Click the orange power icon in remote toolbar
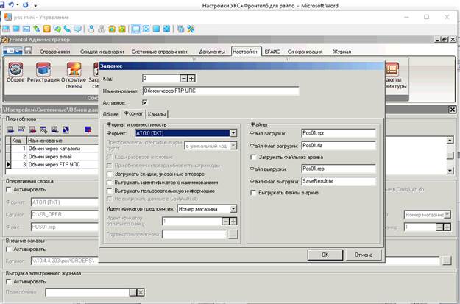This screenshot has height=304, width=460. tap(47, 29)
